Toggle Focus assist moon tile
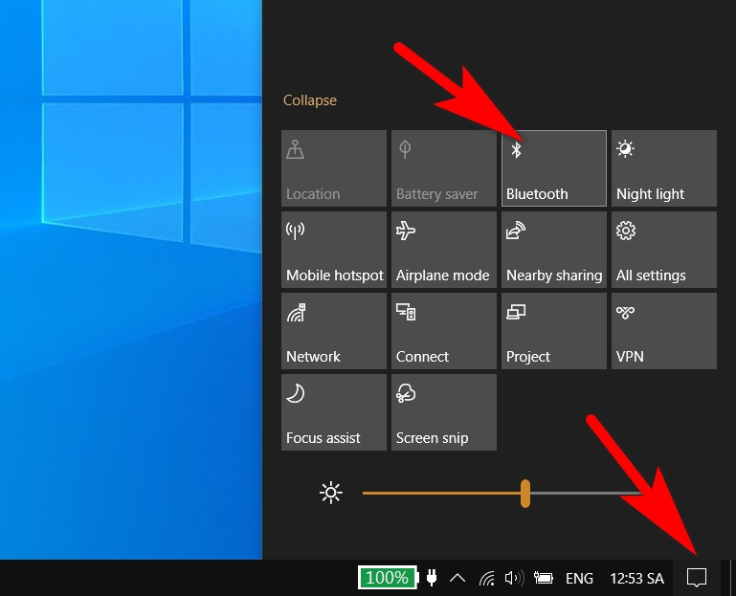 tap(334, 412)
